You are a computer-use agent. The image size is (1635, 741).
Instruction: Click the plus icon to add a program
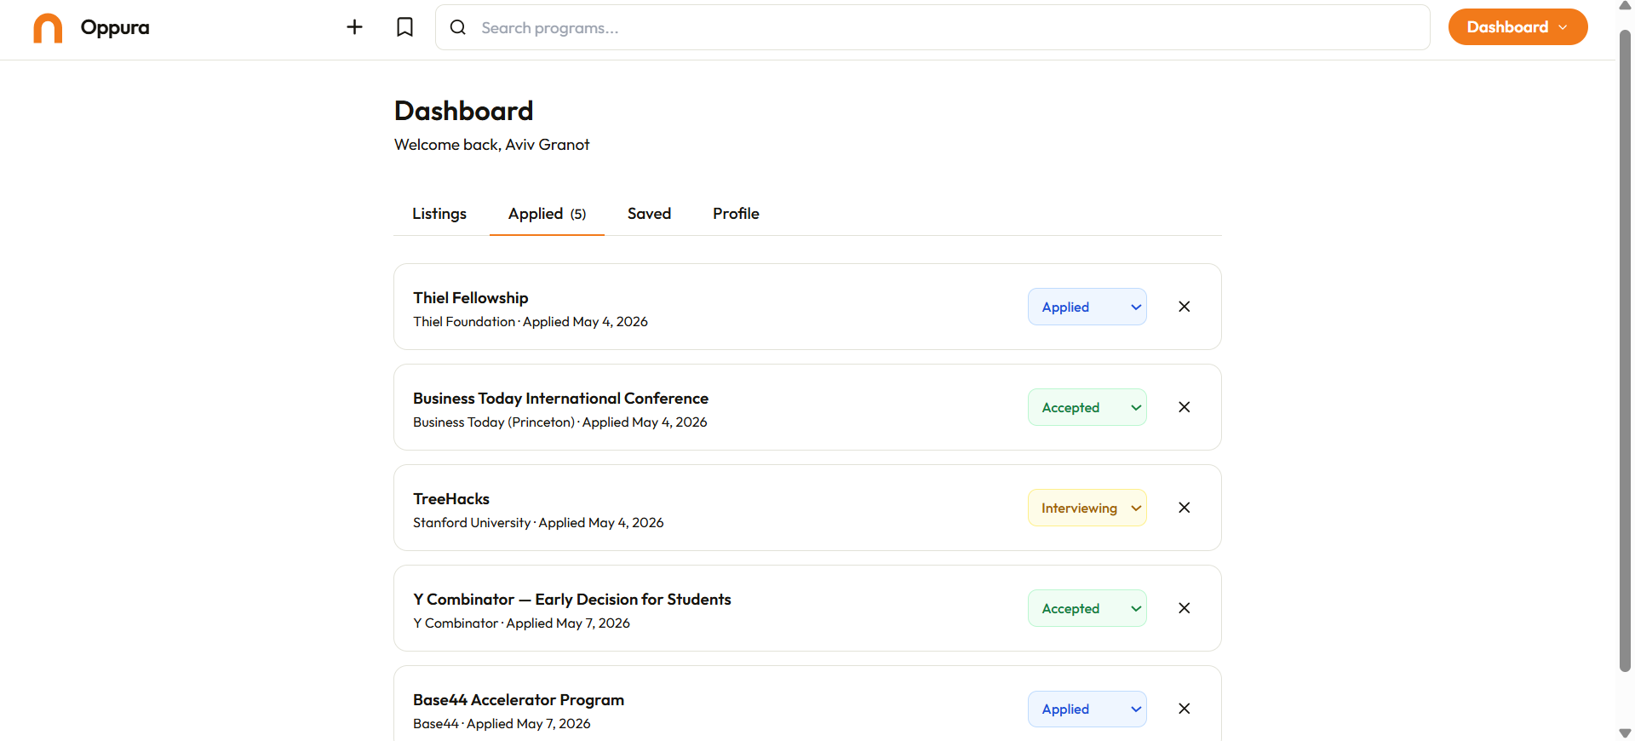354,27
